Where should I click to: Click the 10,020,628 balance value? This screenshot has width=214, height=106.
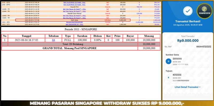157,22
